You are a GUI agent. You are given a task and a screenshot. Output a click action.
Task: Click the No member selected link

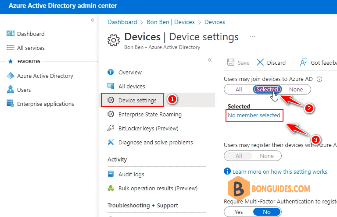[254, 115]
